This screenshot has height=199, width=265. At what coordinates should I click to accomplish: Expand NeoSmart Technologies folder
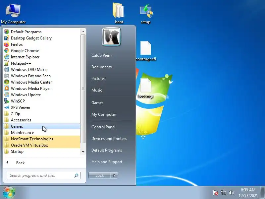click(x=42, y=139)
